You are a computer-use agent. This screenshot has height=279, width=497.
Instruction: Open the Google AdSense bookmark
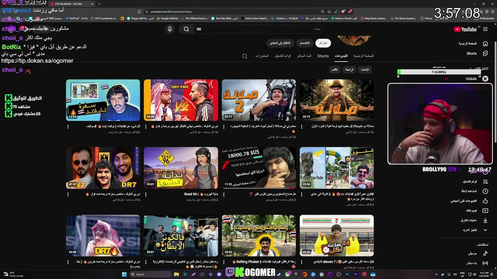[167, 18]
